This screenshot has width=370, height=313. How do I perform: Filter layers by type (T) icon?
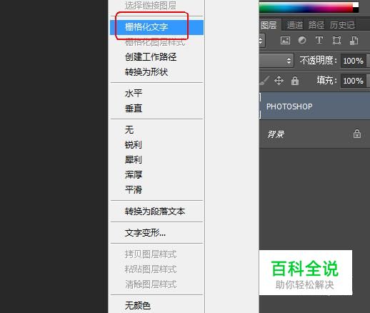319,40
